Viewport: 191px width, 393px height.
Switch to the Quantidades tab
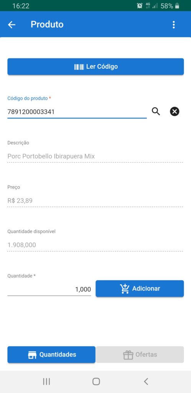[x=51, y=355]
